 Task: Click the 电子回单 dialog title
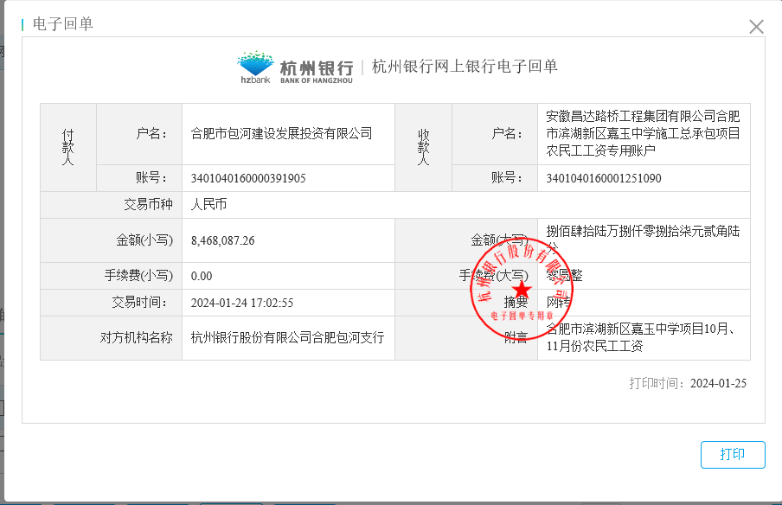tap(62, 24)
